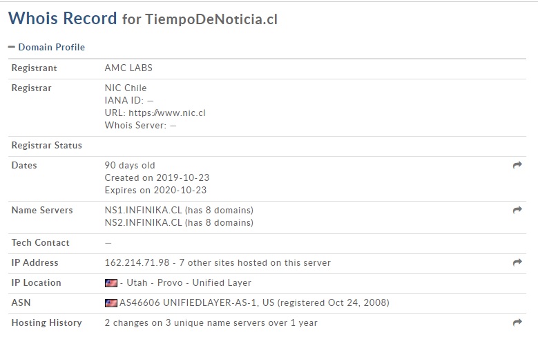Click the US flag next to IP Location
Image resolution: width=538 pixels, height=339 pixels.
111,283
